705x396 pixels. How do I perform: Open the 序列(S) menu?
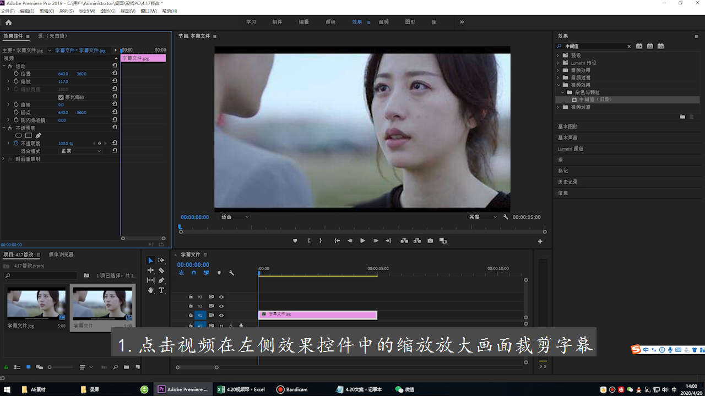[x=67, y=11]
